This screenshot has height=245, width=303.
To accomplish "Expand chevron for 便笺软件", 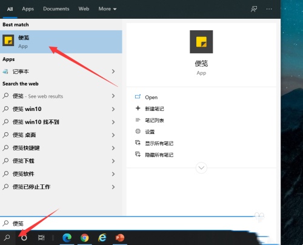I will pos(113,174).
